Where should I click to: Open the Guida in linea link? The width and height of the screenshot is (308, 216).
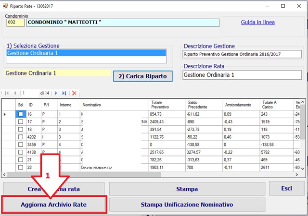point(258,22)
